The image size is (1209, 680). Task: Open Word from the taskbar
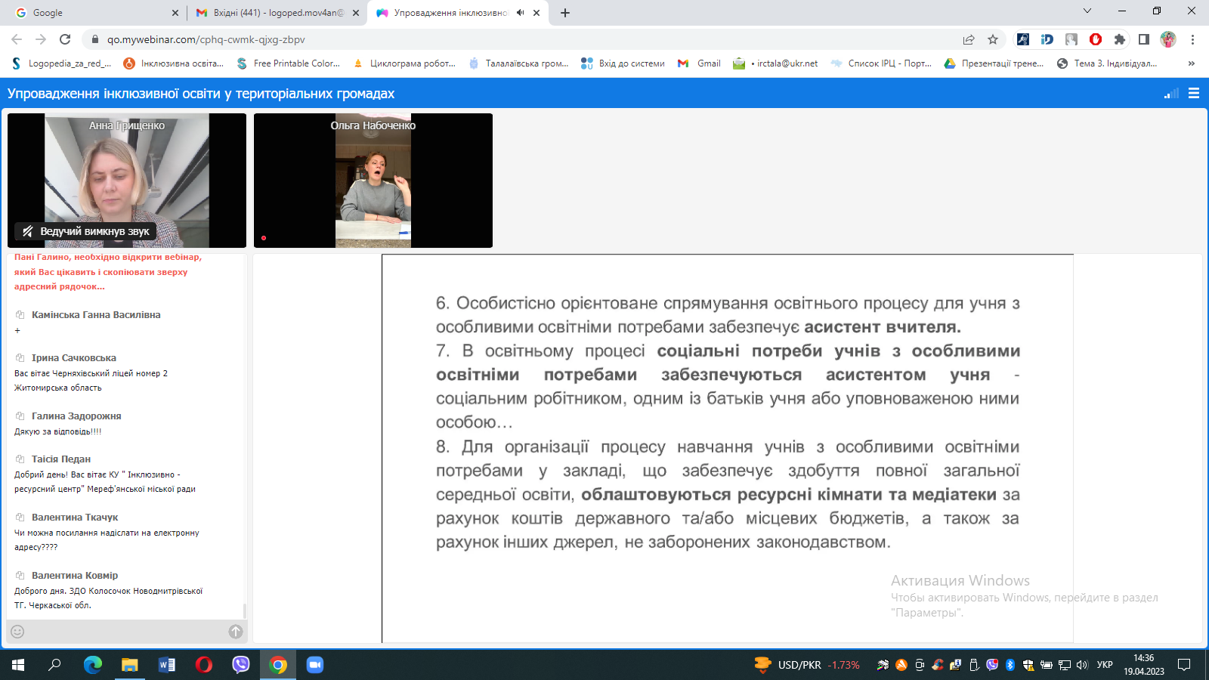[x=167, y=665]
